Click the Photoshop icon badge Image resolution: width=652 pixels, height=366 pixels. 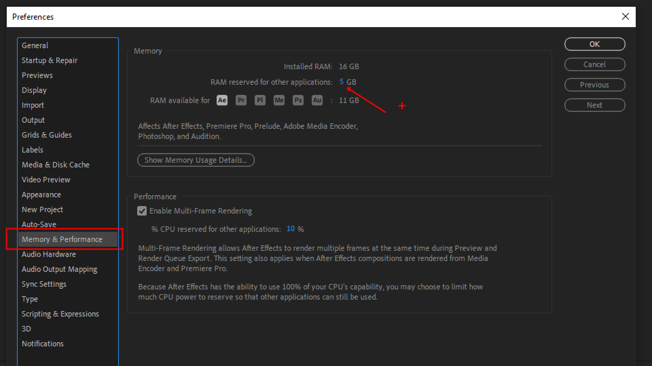coord(298,101)
